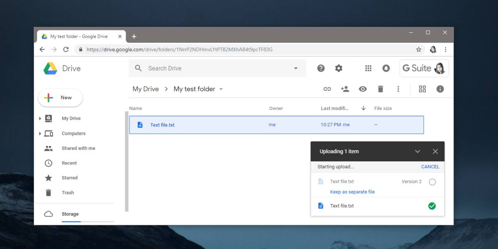Click the G Suite account avatar

pyautogui.click(x=439, y=68)
